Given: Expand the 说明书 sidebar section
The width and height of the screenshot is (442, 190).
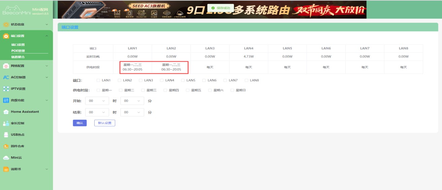Looking at the screenshot, I should (x=47, y=169).
